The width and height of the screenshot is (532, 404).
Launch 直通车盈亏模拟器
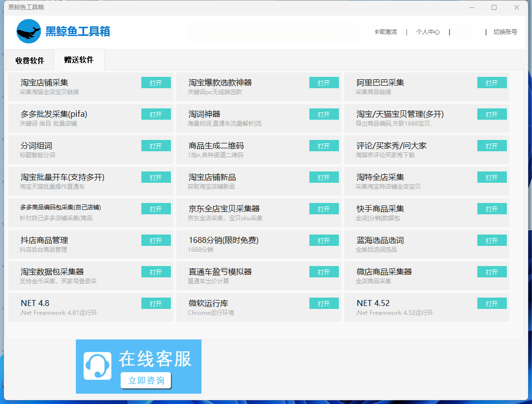click(324, 272)
